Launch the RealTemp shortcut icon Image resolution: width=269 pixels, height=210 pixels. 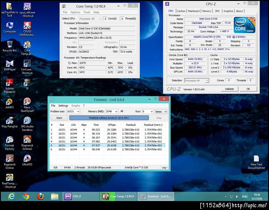(x=9, y=181)
